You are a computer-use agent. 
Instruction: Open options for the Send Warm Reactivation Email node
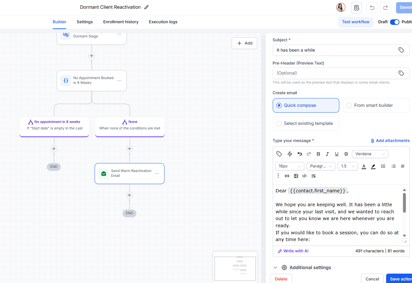coord(157,174)
